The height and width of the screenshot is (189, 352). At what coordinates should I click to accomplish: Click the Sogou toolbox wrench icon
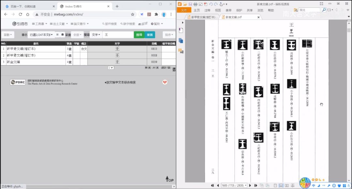(x=329, y=185)
